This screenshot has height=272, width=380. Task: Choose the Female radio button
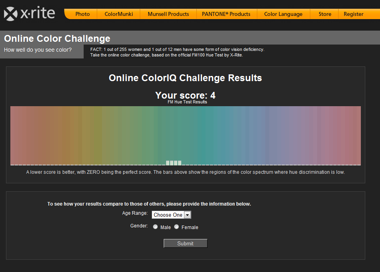click(x=176, y=227)
